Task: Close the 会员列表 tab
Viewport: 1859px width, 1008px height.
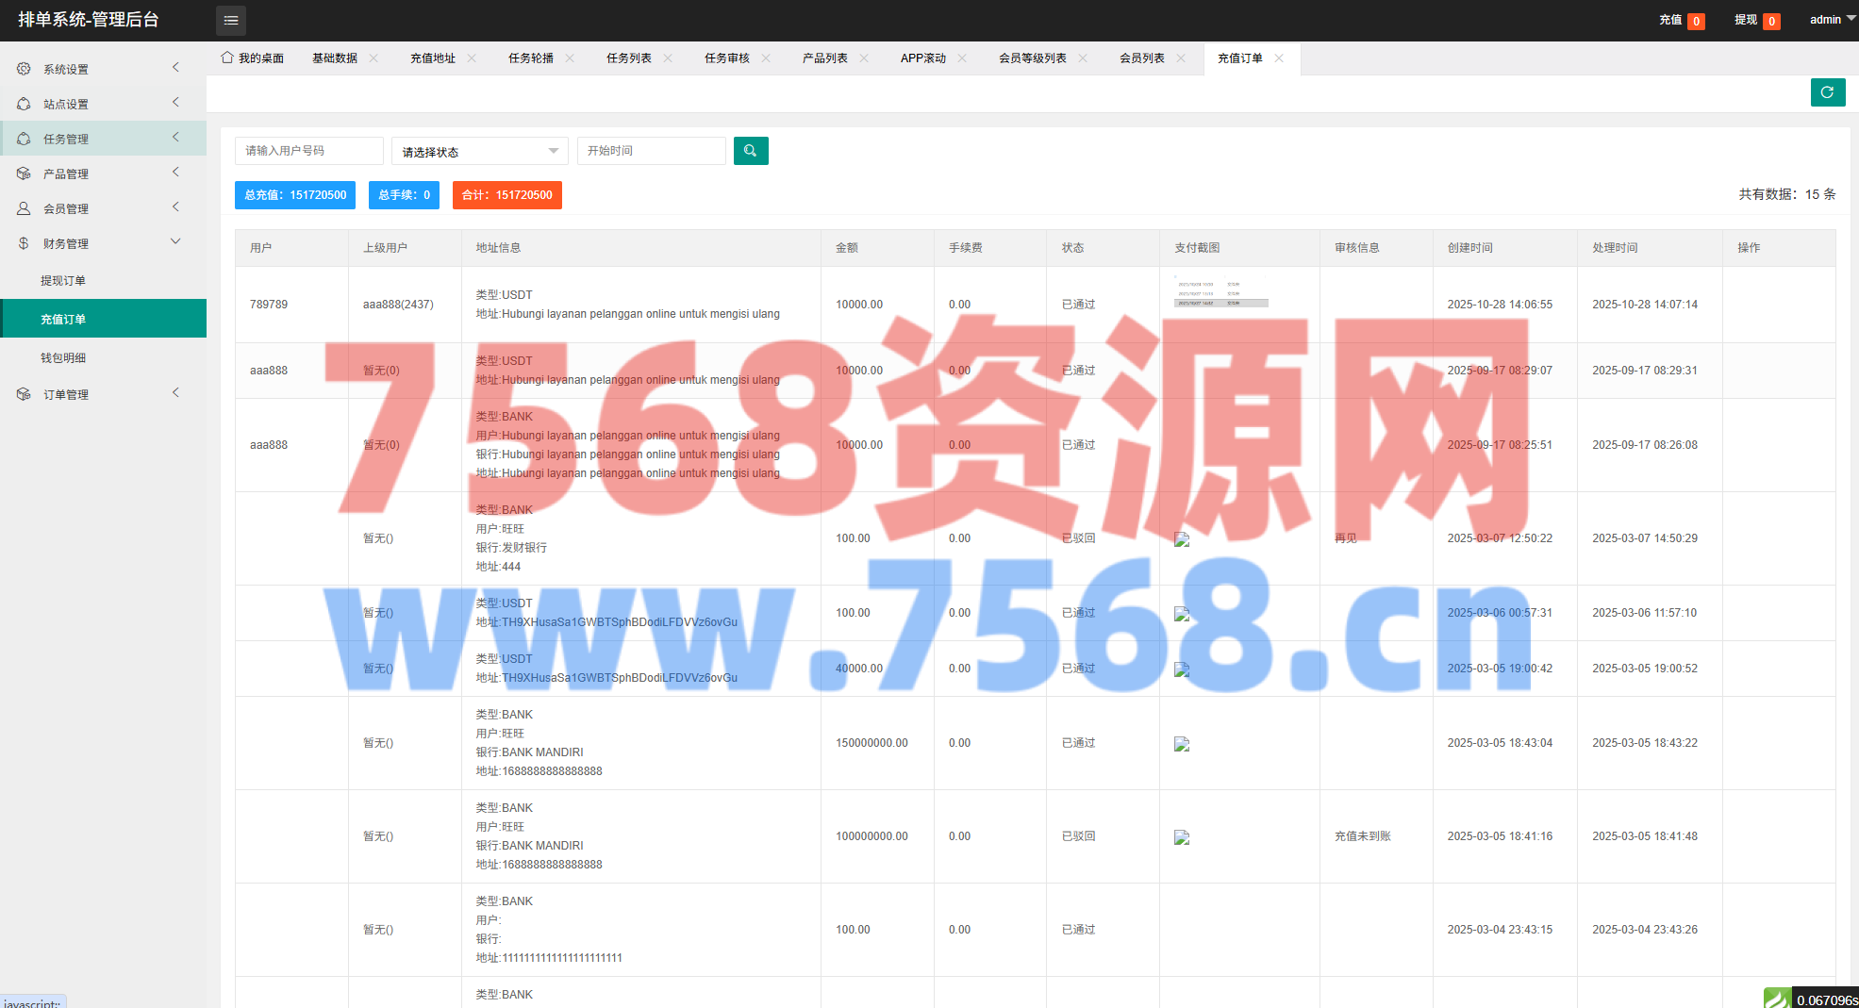Action: pos(1181,58)
